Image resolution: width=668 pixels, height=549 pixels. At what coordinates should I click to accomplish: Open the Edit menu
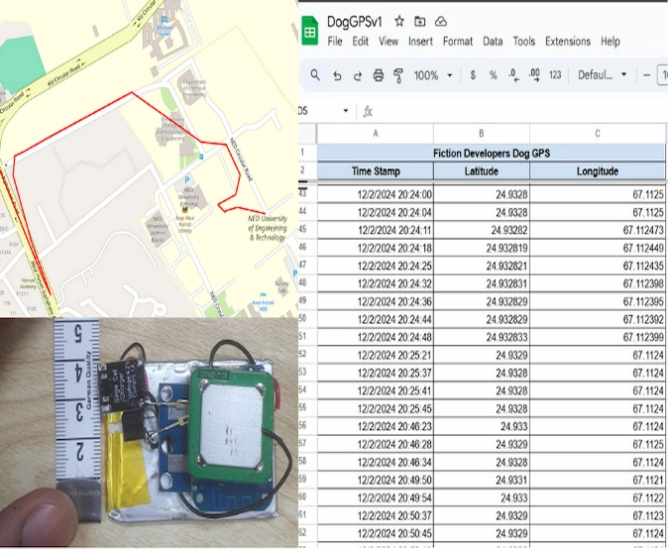pos(360,42)
